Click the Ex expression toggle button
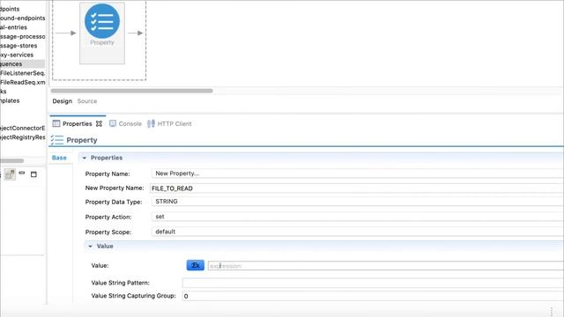Image resolution: width=564 pixels, height=317 pixels. pyautogui.click(x=196, y=265)
